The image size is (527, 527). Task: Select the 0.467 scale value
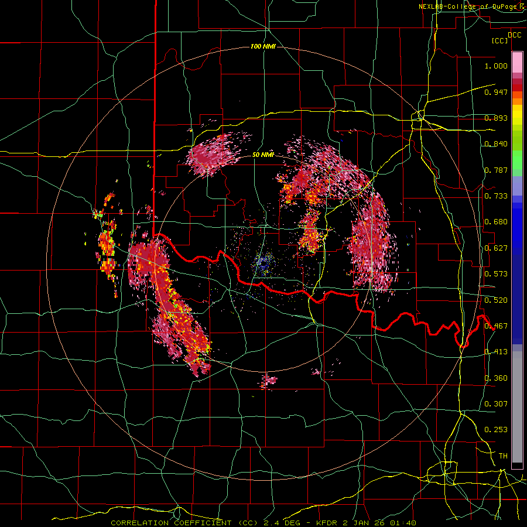click(496, 326)
